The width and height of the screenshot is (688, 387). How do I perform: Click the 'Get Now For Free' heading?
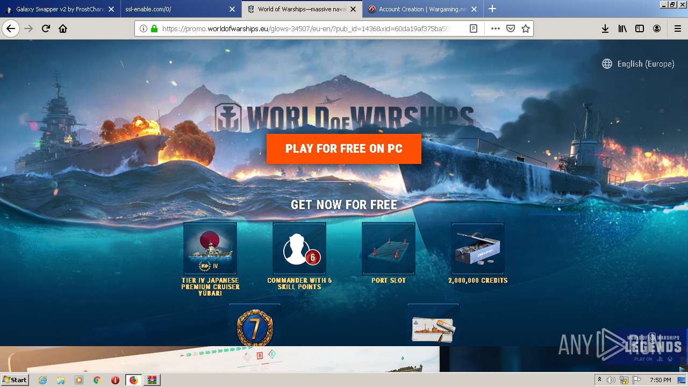click(344, 205)
